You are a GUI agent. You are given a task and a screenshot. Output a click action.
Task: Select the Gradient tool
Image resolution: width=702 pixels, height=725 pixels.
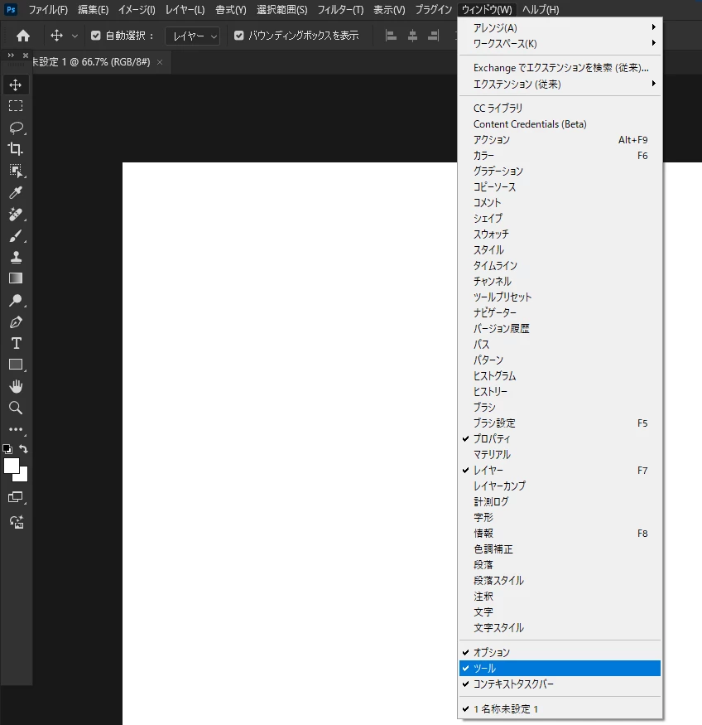(16, 278)
